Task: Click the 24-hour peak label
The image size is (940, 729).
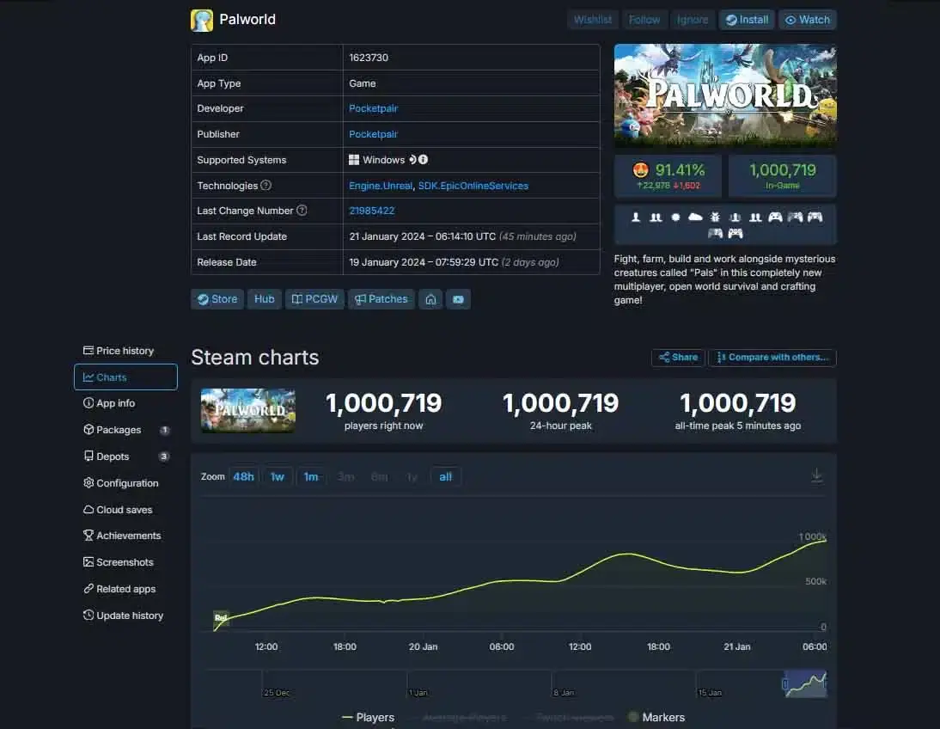Action: (x=560, y=426)
